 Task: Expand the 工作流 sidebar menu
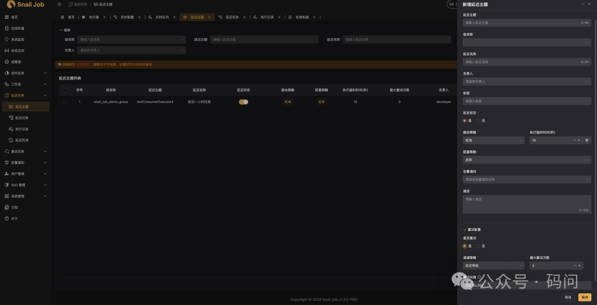click(x=25, y=84)
